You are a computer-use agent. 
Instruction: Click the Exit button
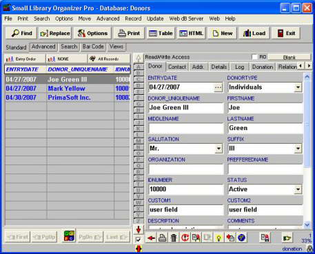click(x=286, y=33)
